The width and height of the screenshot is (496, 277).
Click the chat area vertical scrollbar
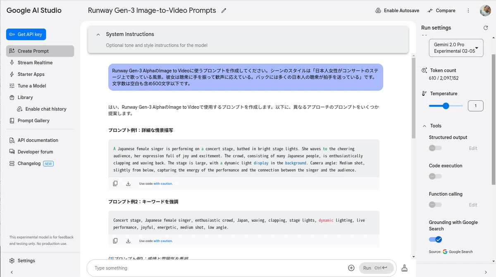(x=413, y=98)
